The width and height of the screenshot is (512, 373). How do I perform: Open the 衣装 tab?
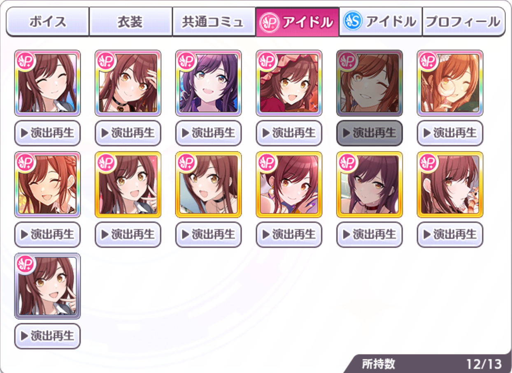coord(130,22)
